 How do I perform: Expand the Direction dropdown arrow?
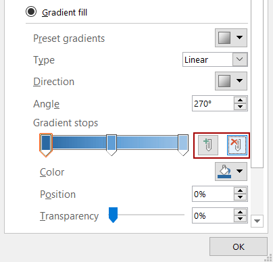(239, 80)
